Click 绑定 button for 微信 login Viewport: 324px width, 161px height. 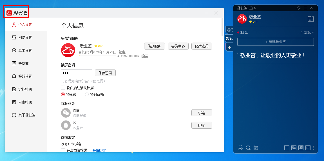point(202,113)
